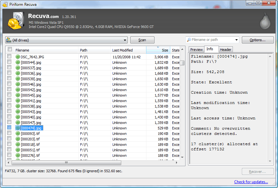Click green status icon for [000051].tif
278x188 pixels.
click(17, 150)
